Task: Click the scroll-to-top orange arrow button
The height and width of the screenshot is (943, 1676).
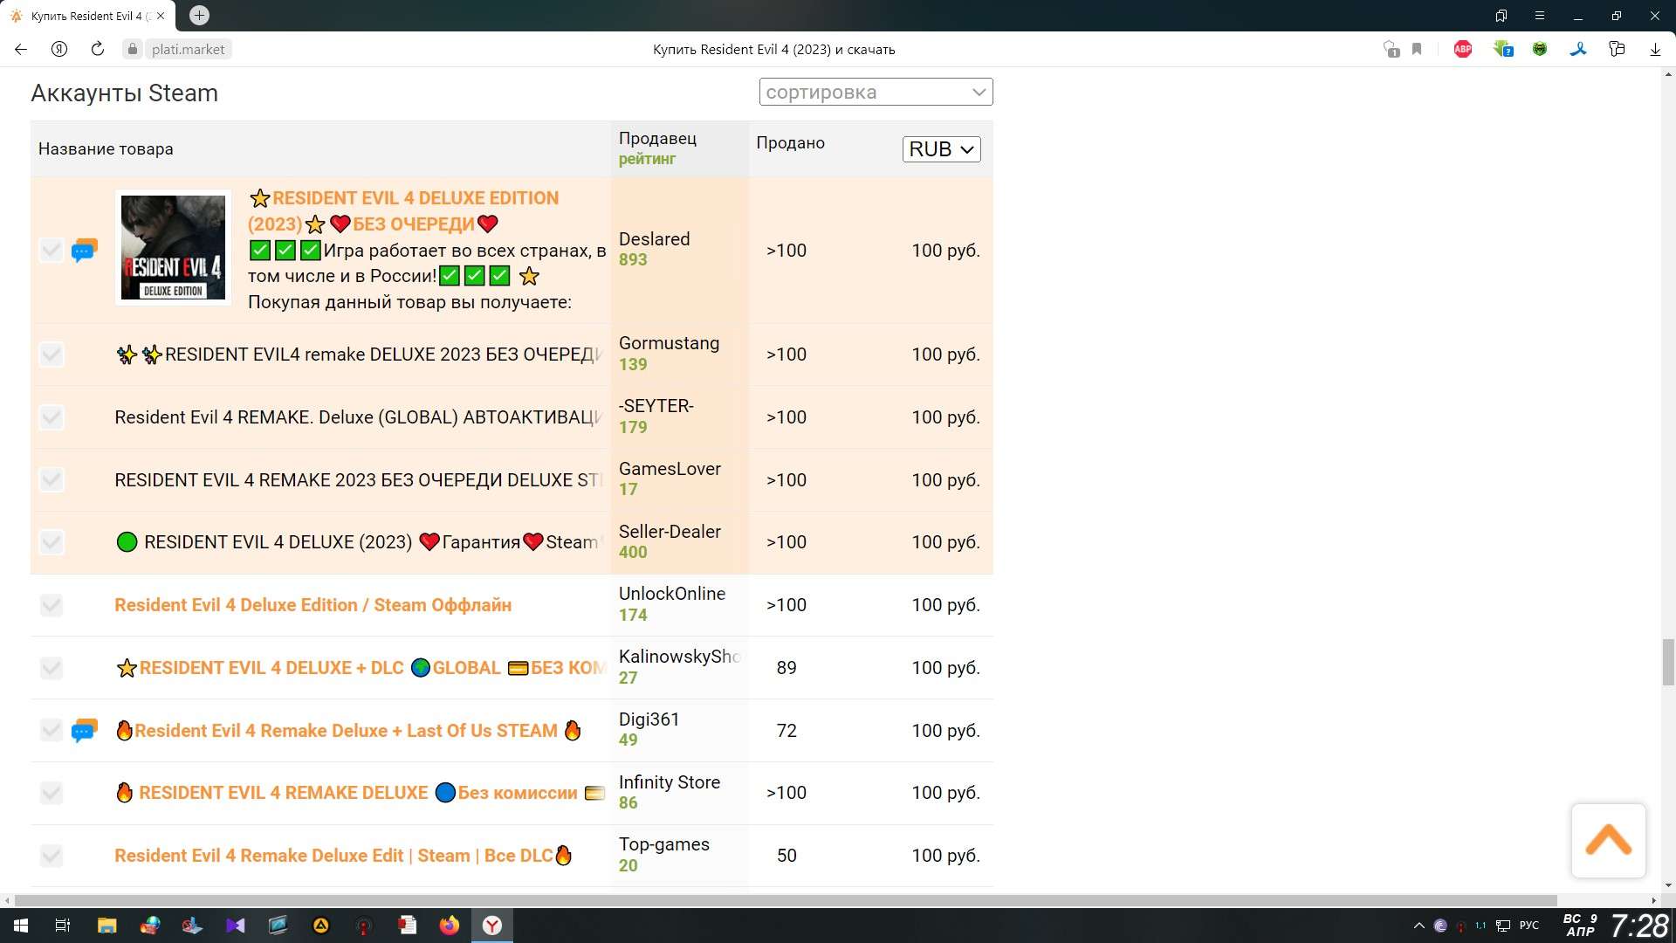Action: (1608, 840)
